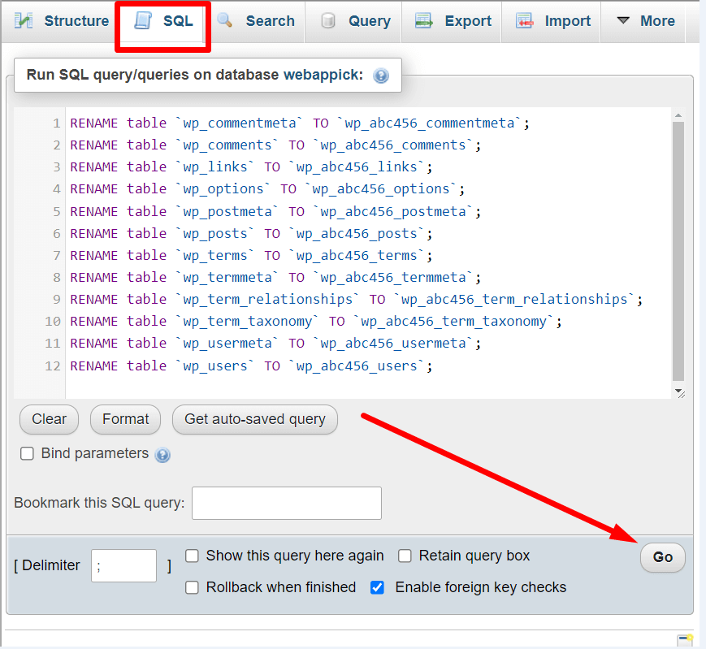706x649 pixels.
Task: Expand the More dropdown menu
Action: click(645, 21)
